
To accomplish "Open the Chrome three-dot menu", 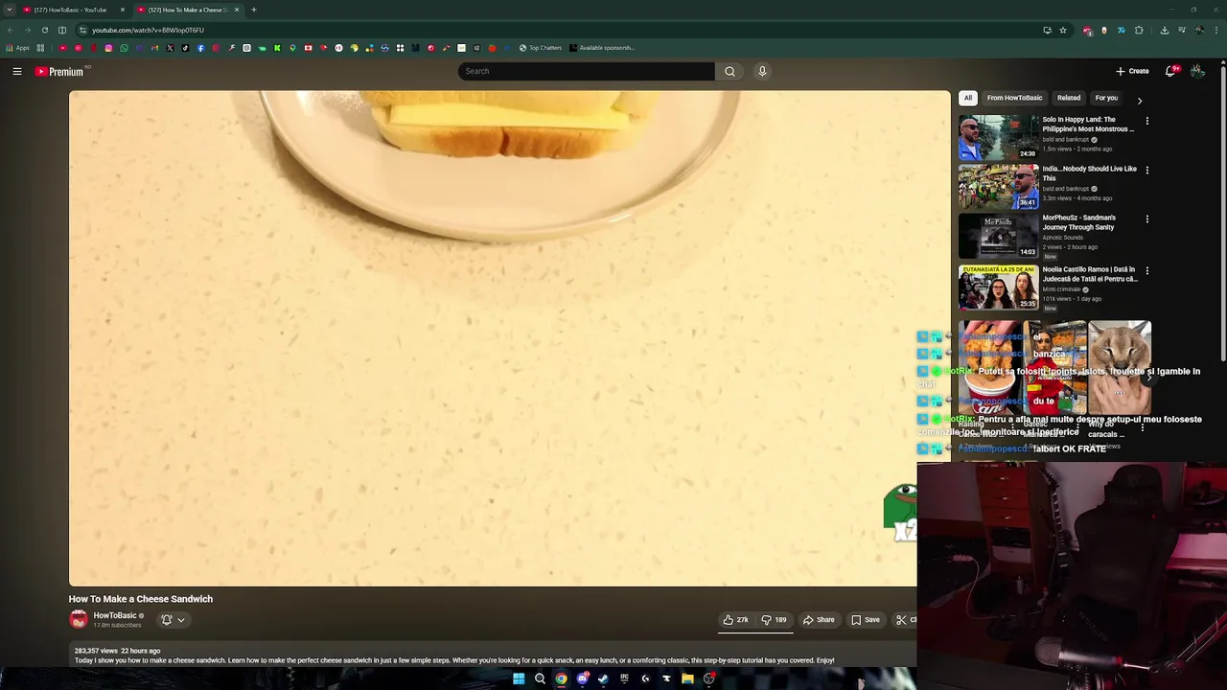I will pos(1216,30).
